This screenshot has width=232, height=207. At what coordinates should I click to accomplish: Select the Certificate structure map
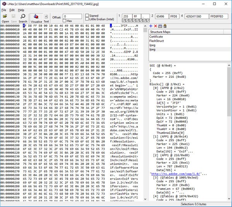click(x=156, y=37)
